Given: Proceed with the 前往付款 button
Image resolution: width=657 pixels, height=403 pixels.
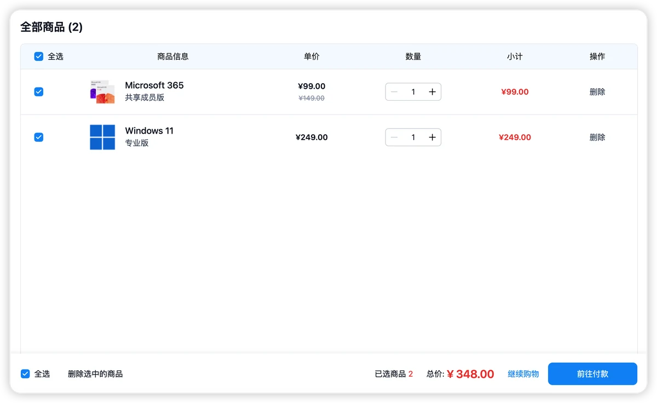Looking at the screenshot, I should click(x=592, y=374).
